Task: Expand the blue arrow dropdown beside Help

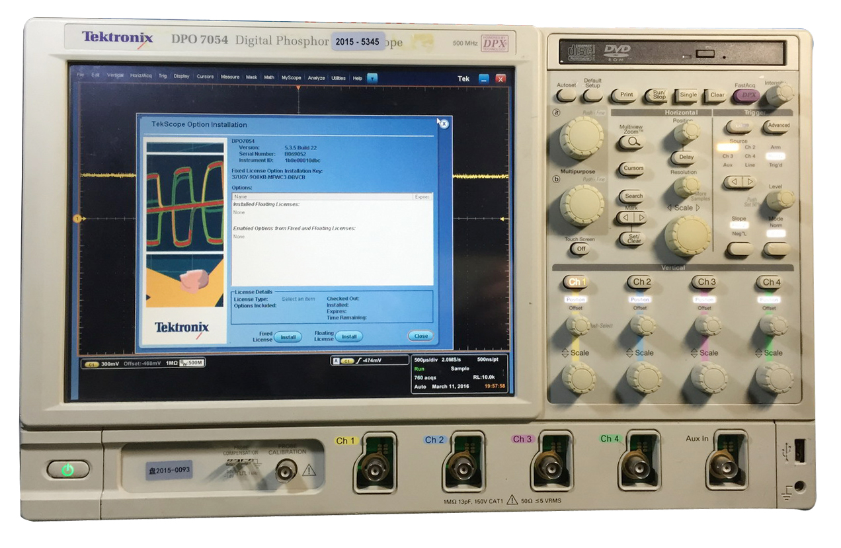Action: pos(372,78)
